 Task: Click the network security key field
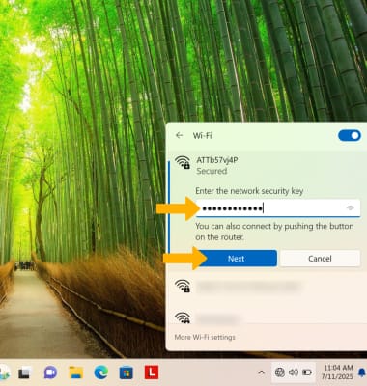(278, 208)
